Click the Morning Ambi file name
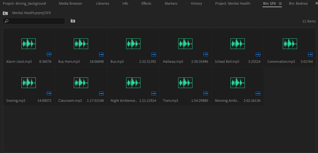Viewport: 318px width, 153px height. point(227,101)
